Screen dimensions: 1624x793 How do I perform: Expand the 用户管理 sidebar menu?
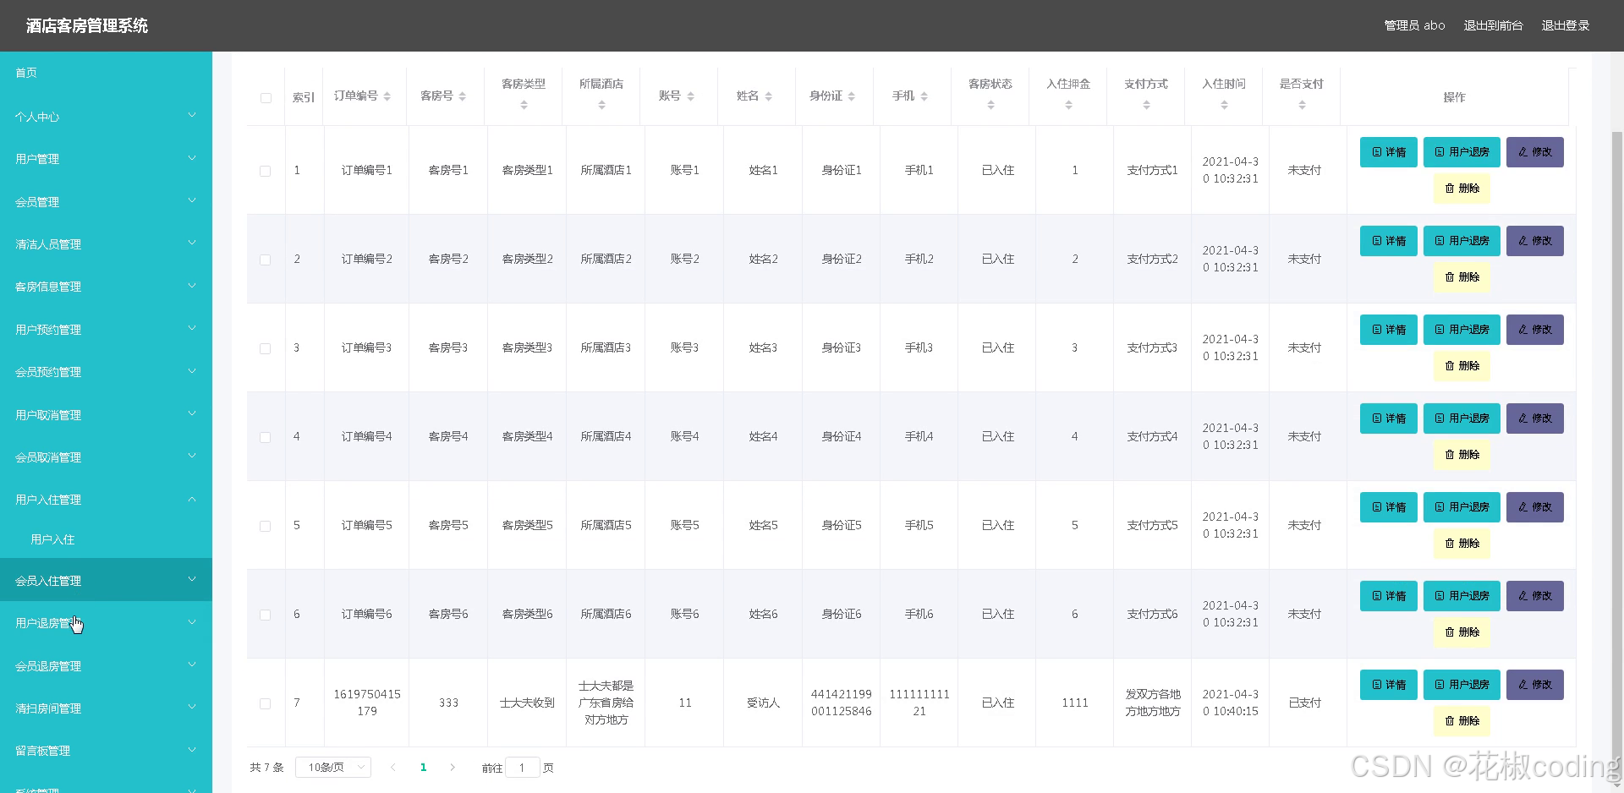point(106,158)
